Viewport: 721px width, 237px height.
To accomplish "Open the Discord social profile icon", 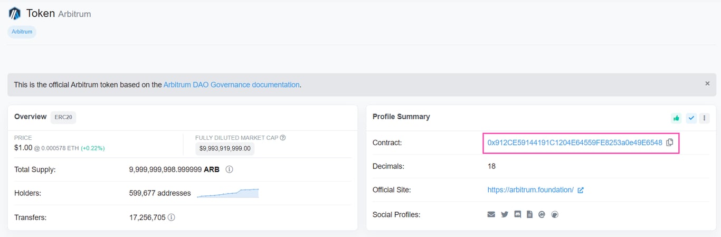I will pos(517,214).
